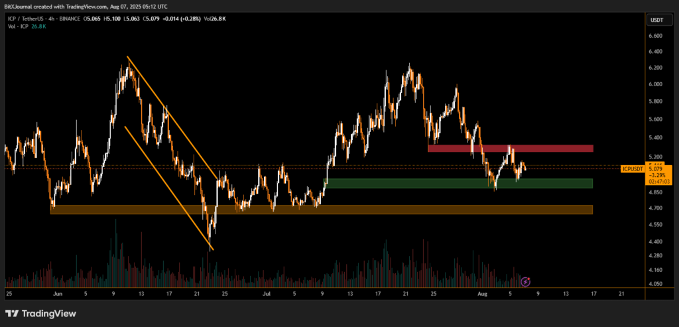This screenshot has width=679, height=327.
Task: Click the 4.050 price axis label
Action: [x=655, y=285]
